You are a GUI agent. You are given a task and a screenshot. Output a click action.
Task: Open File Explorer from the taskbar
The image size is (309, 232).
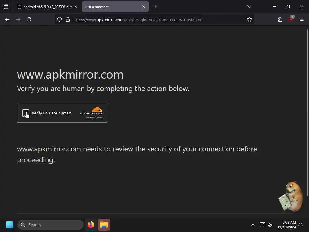click(x=104, y=225)
